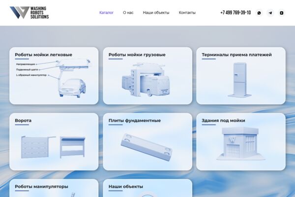The height and width of the screenshot is (197, 295).
Task: Call phone number +7 499 769-39-10
Action: (236, 13)
